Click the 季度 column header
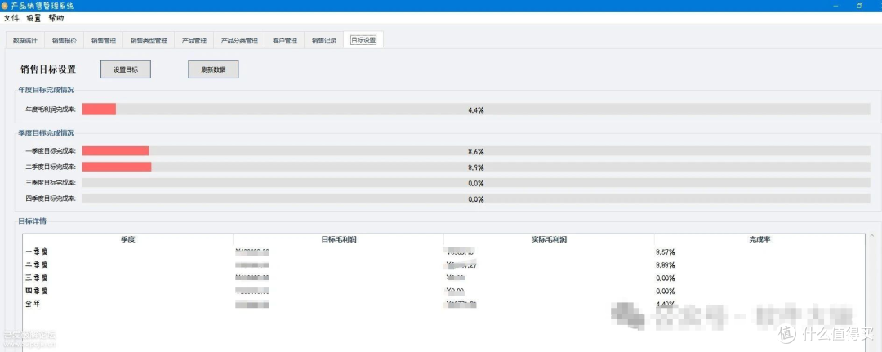Screen dimensions: 882x352 127,239
